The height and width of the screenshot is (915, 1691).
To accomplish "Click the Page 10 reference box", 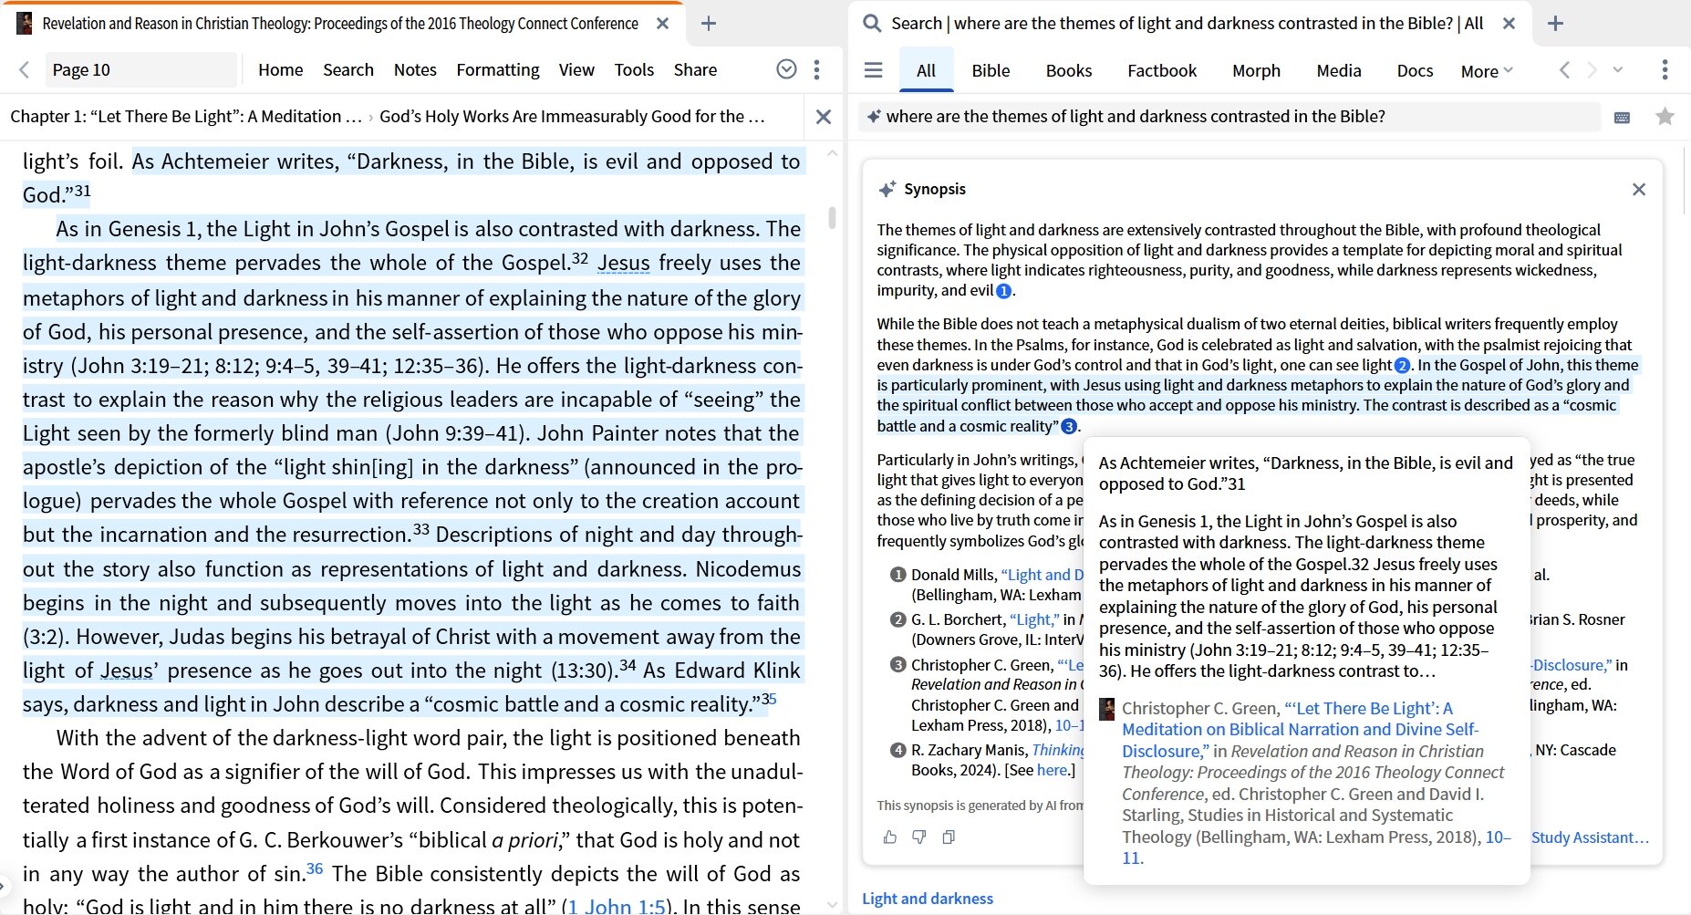I will [140, 69].
